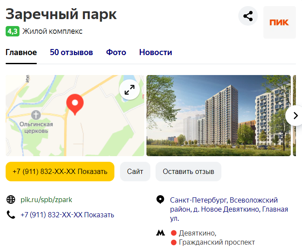The image size is (302, 252).
Task: Click the map preview thumbnail
Action: point(75,115)
